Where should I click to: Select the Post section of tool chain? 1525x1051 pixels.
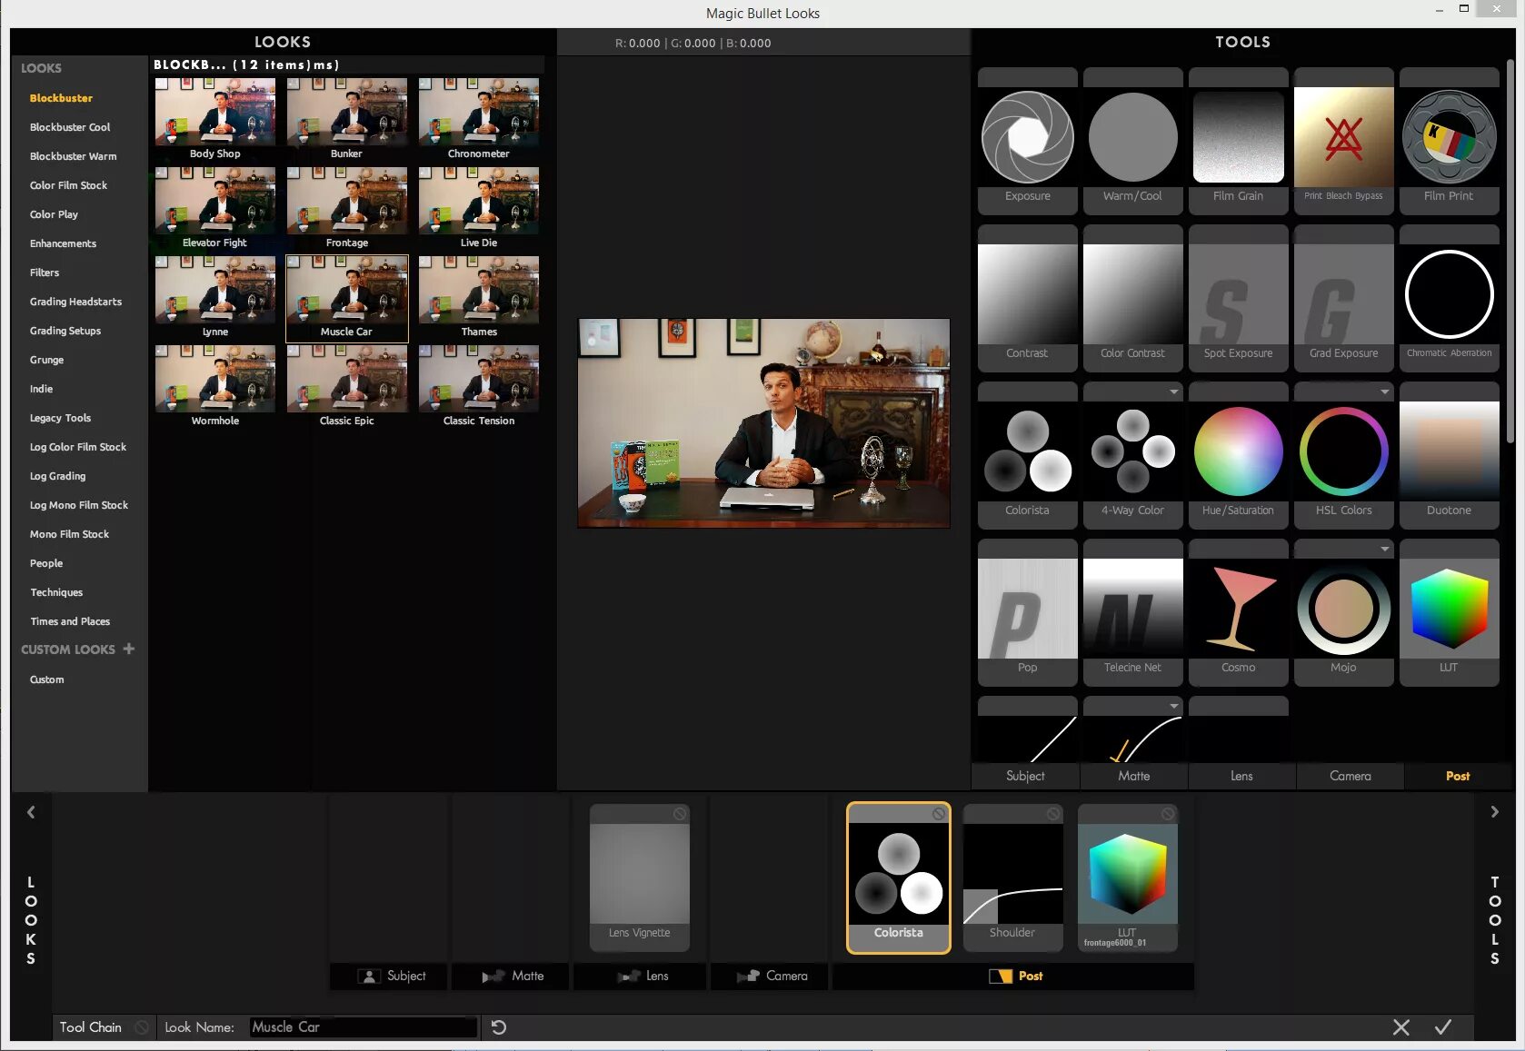coord(1013,976)
